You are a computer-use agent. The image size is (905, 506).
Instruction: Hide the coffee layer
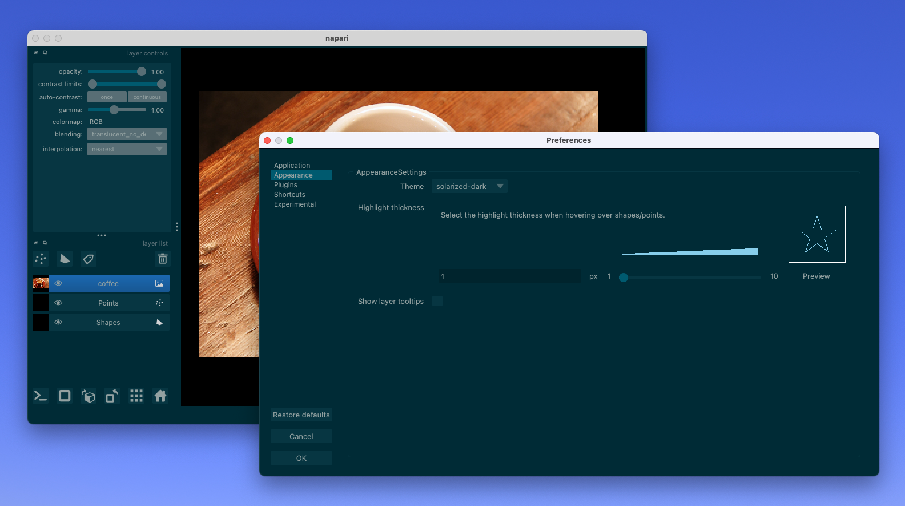58,283
